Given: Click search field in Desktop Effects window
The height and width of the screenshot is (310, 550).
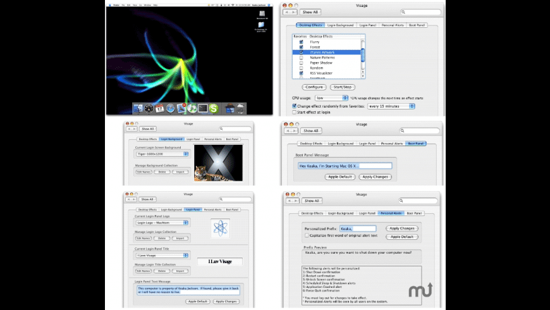Looking at the screenshot, I should click(x=420, y=12).
